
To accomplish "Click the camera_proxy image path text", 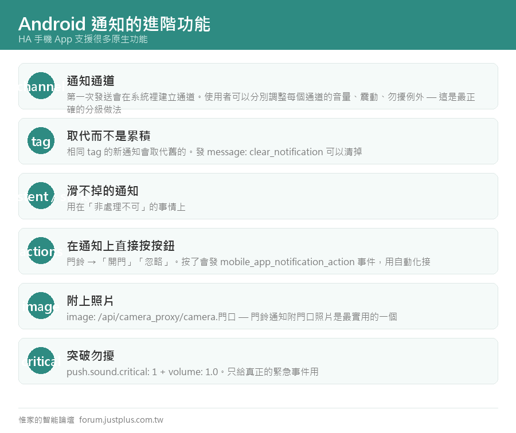I will click(x=232, y=317).
